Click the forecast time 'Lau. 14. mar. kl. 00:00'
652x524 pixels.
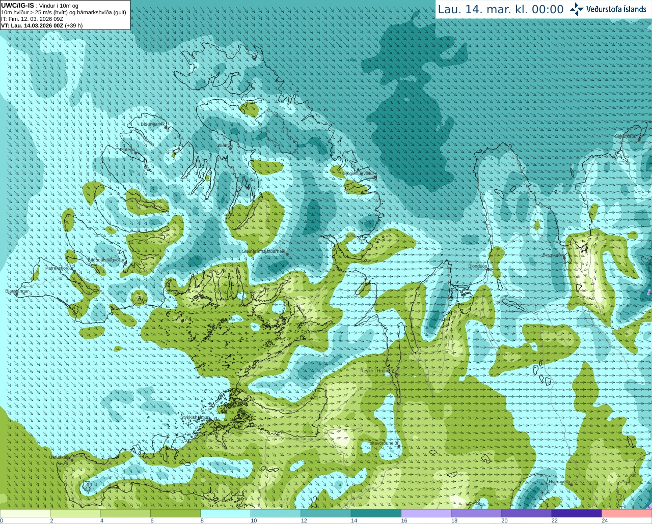pos(501,10)
